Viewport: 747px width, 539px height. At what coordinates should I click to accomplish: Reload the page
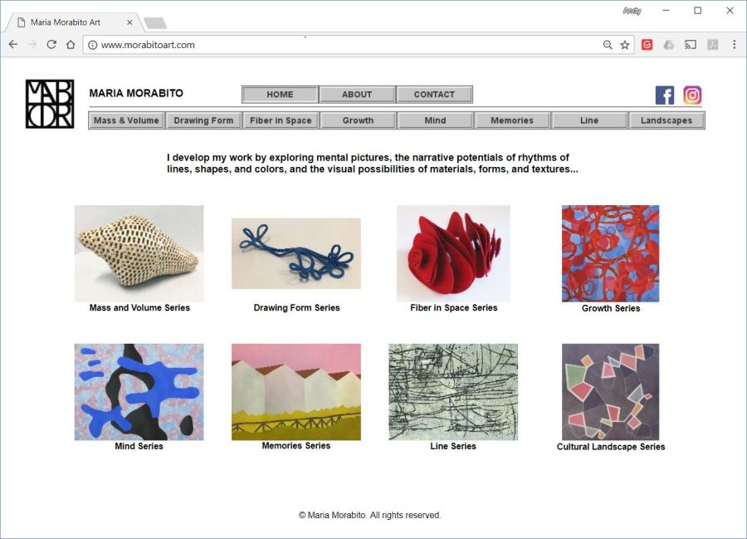pos(51,45)
